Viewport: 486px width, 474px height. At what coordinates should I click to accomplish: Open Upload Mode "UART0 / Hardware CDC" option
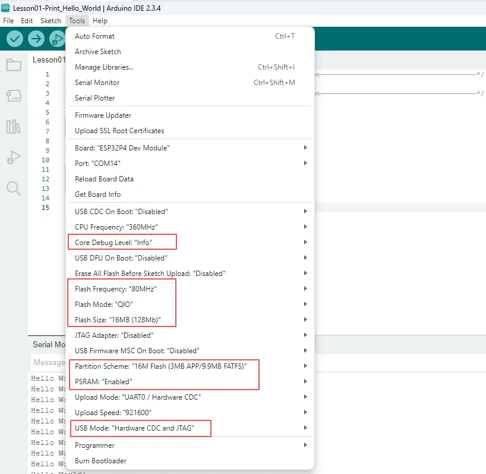coord(190,397)
